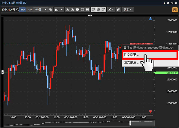Open the candlestick chart type dropdown
This screenshot has height=128, width=179.
click(59, 10)
